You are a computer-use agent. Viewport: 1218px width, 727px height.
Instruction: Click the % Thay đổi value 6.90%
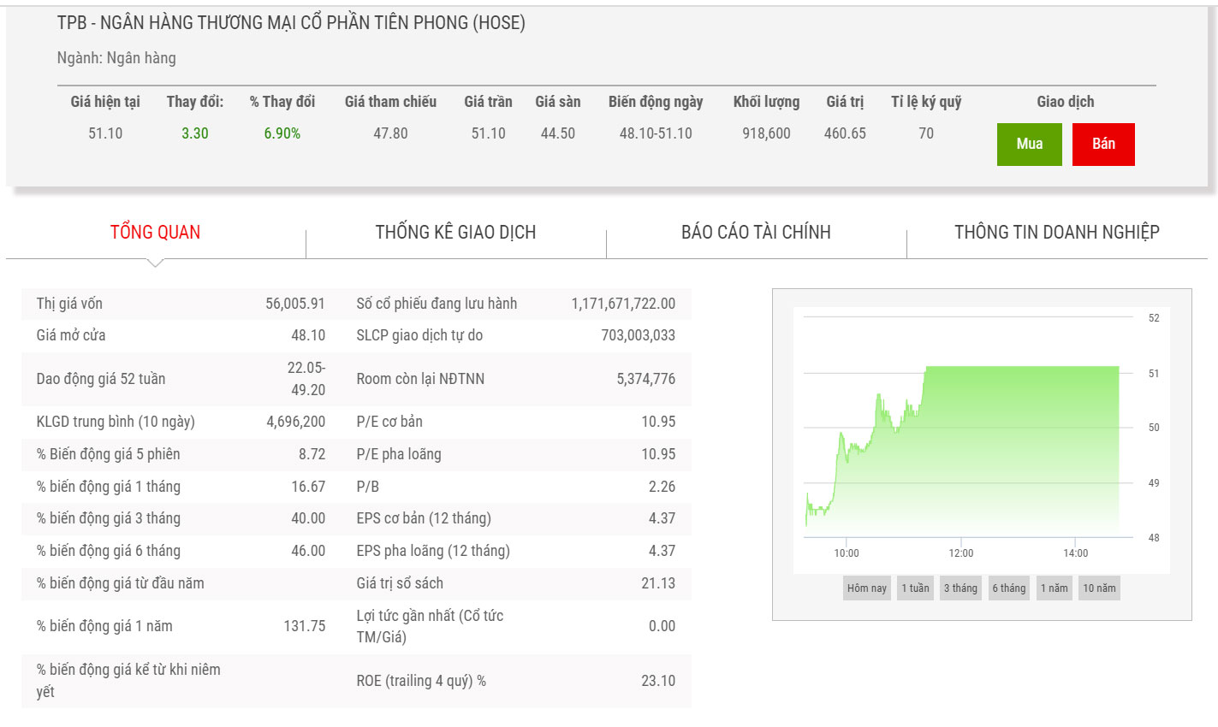(282, 133)
